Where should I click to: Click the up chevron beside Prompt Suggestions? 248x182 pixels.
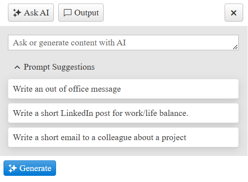(17, 67)
